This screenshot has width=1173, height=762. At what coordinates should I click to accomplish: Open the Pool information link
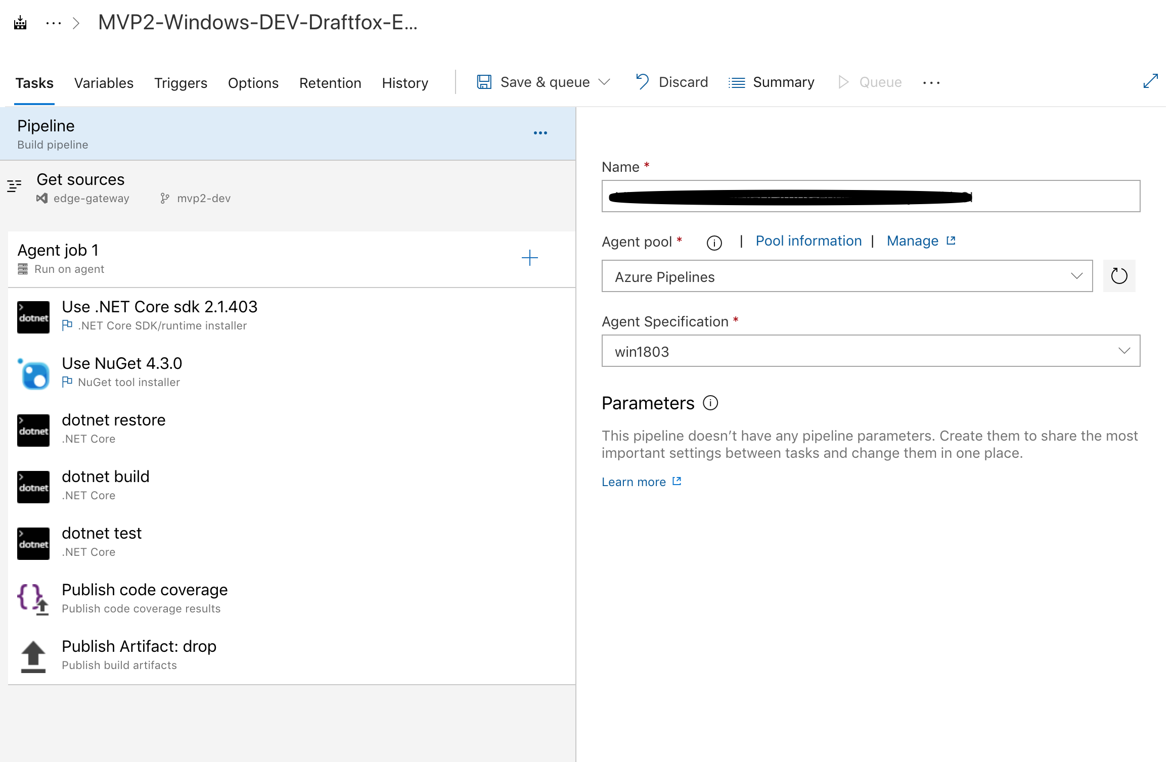click(808, 241)
